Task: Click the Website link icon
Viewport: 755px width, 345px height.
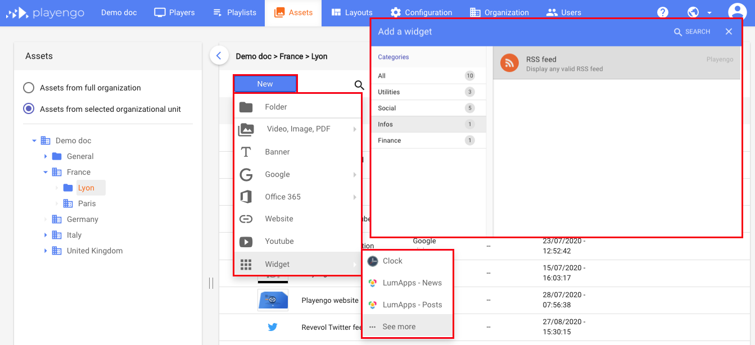Action: tap(246, 219)
